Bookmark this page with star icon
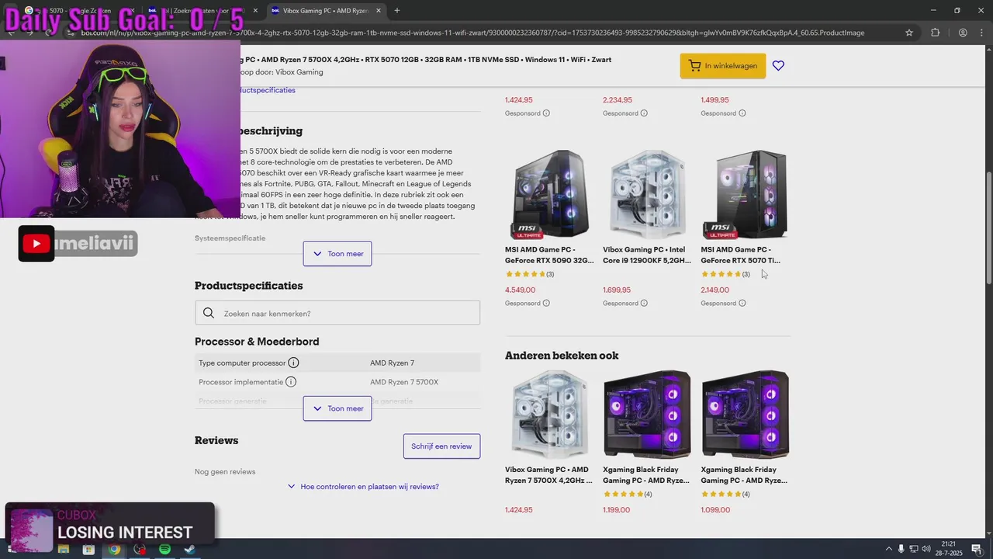The image size is (993, 559). tap(909, 33)
